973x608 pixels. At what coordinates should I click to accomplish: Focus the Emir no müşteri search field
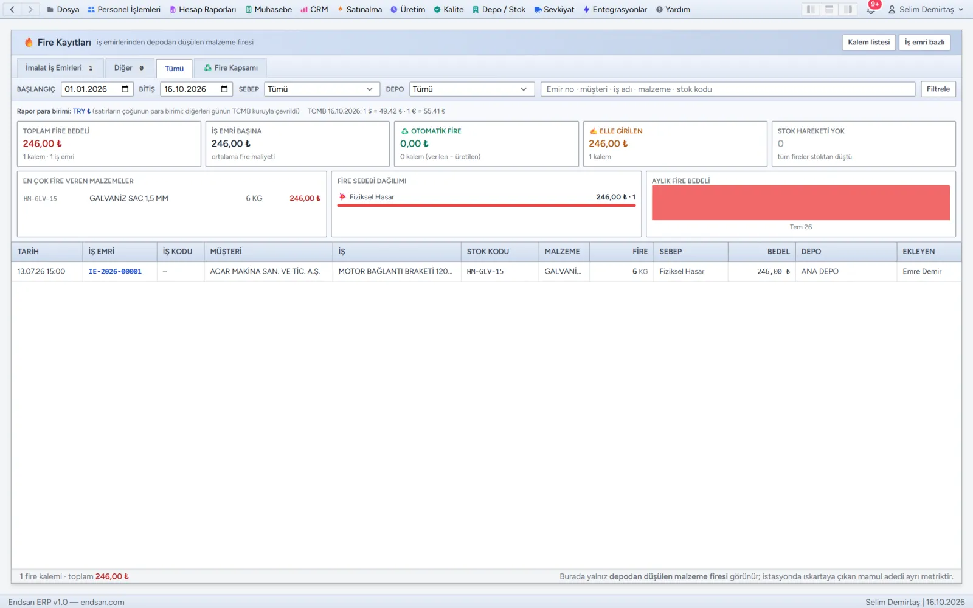[x=728, y=89]
